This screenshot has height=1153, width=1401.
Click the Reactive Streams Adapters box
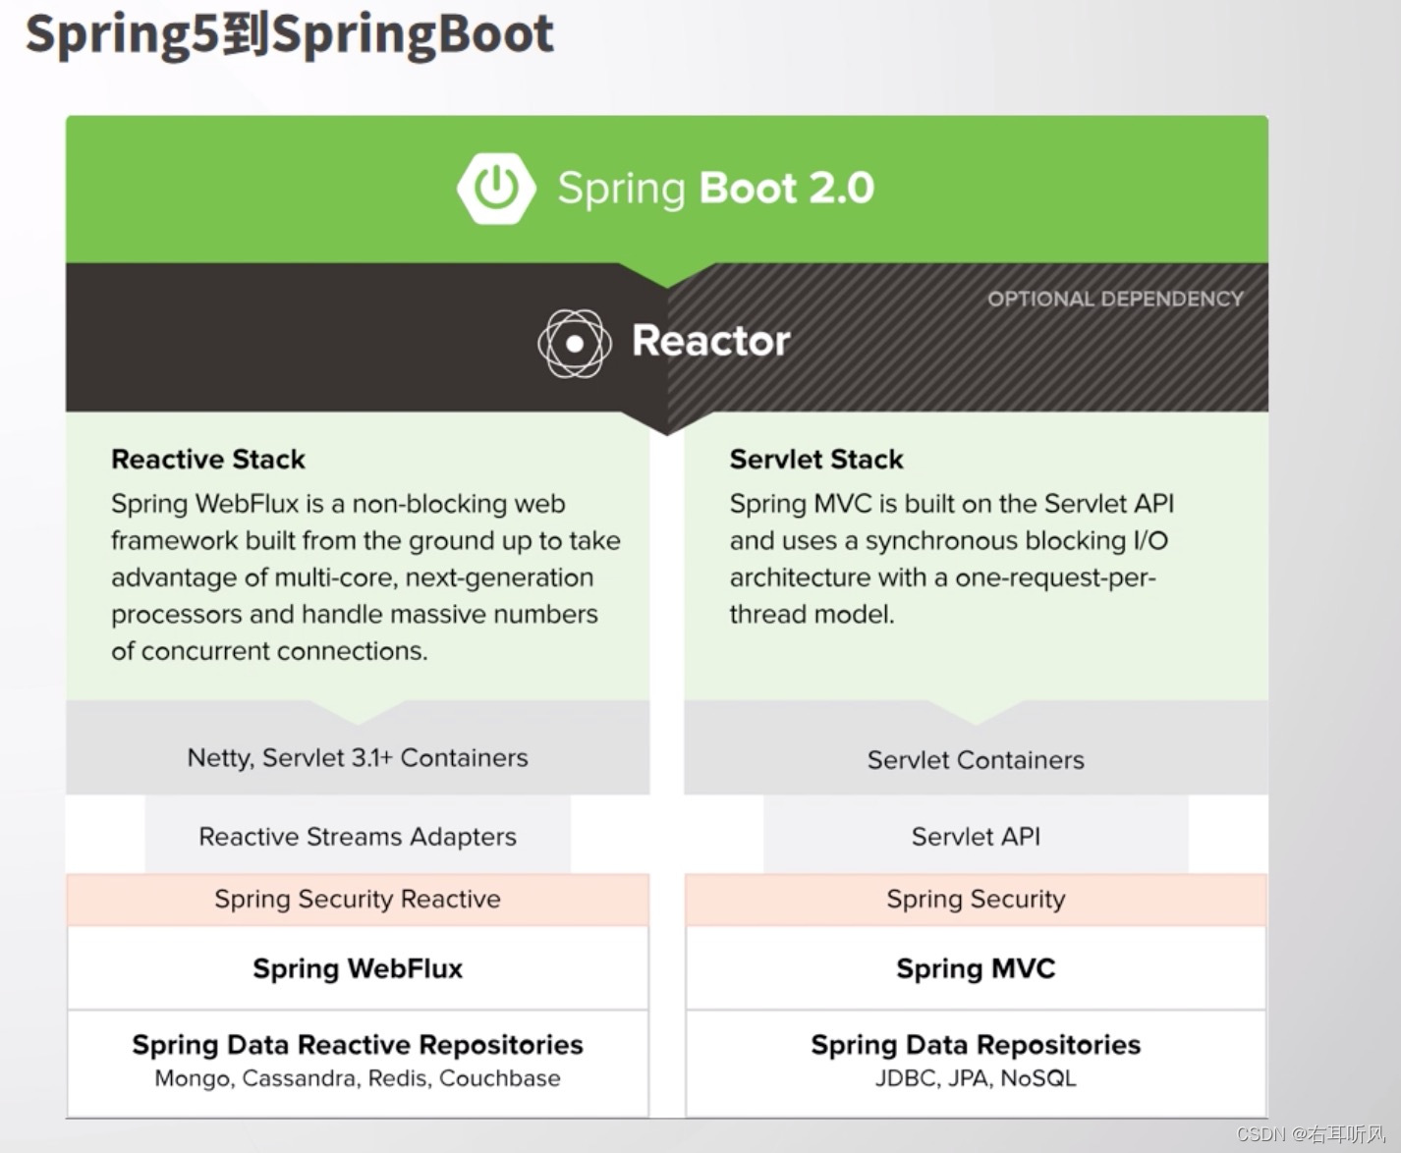tap(358, 835)
